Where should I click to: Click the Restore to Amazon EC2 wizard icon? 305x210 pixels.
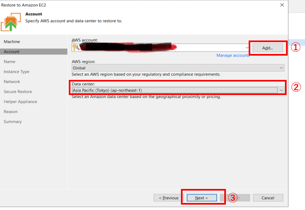click(x=11, y=22)
